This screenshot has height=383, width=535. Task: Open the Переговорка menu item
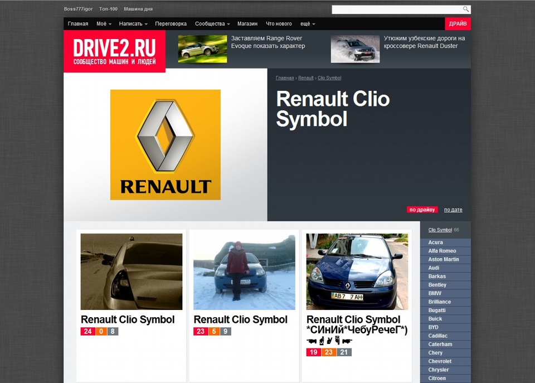[x=171, y=24]
